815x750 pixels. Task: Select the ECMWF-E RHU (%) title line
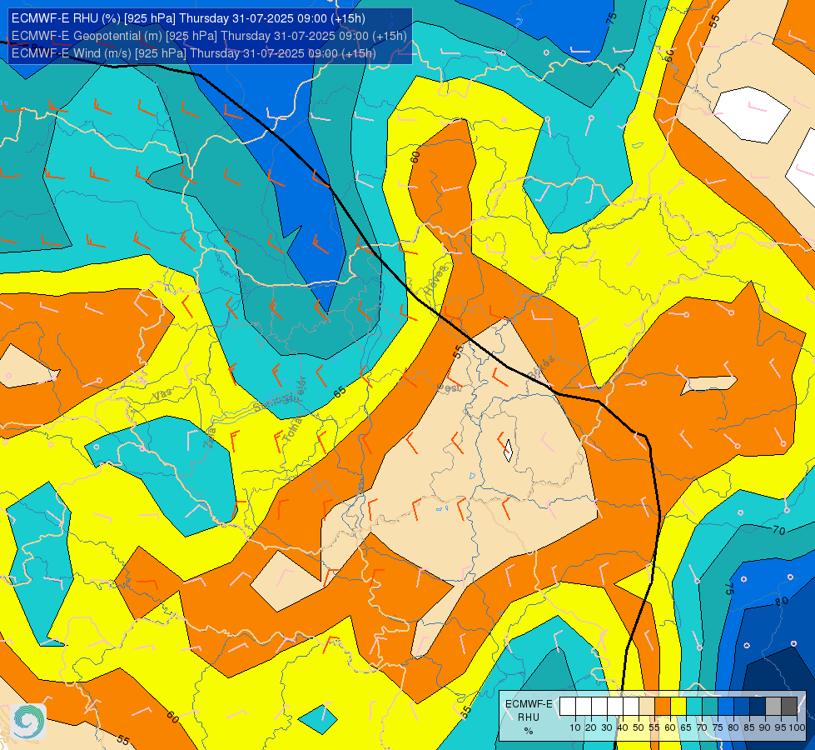click(x=188, y=18)
